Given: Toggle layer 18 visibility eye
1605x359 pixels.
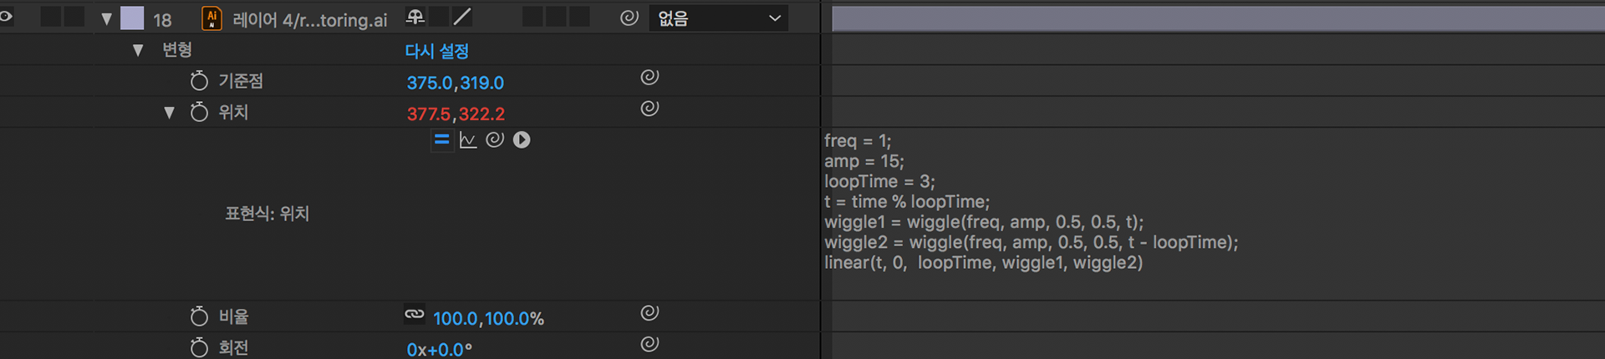Looking at the screenshot, I should (6, 16).
